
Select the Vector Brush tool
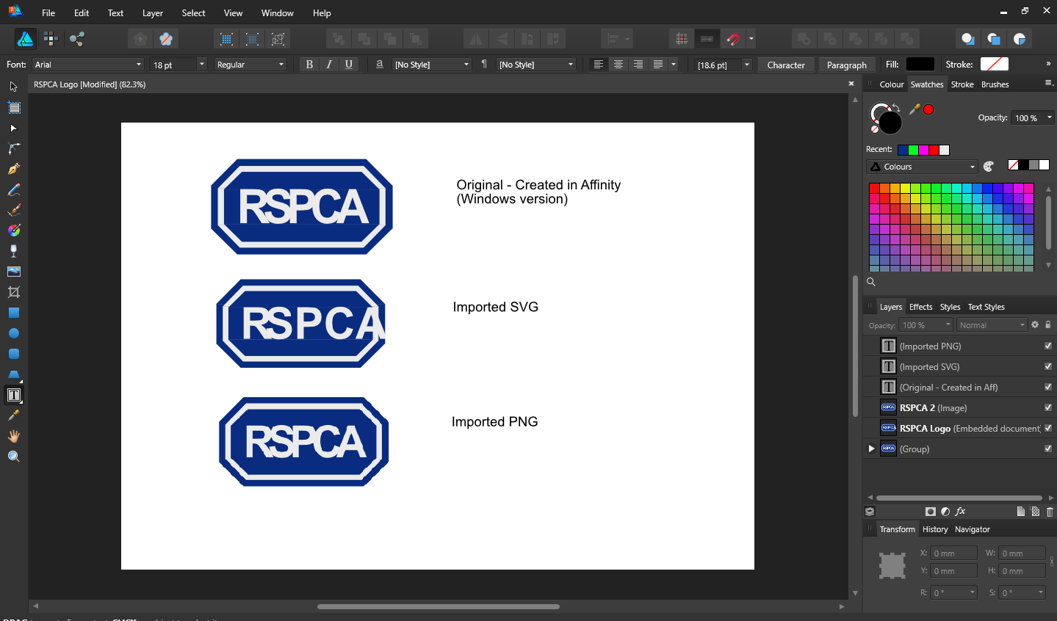pos(13,210)
